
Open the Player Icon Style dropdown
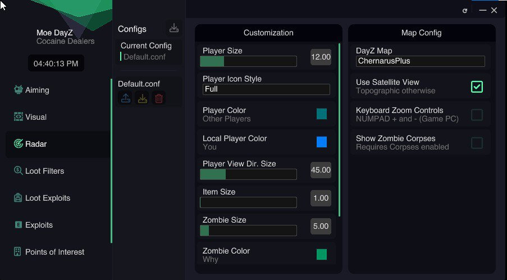(x=266, y=89)
